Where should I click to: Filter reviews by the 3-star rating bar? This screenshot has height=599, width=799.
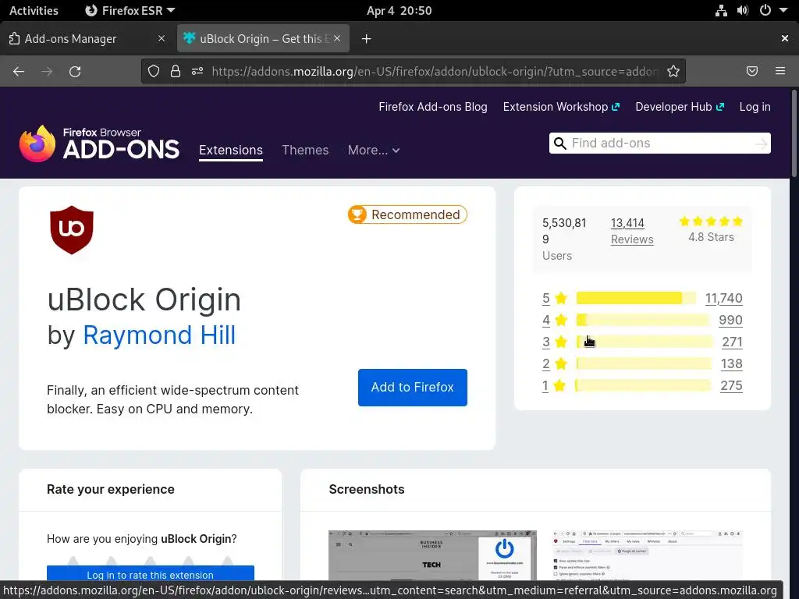644,342
